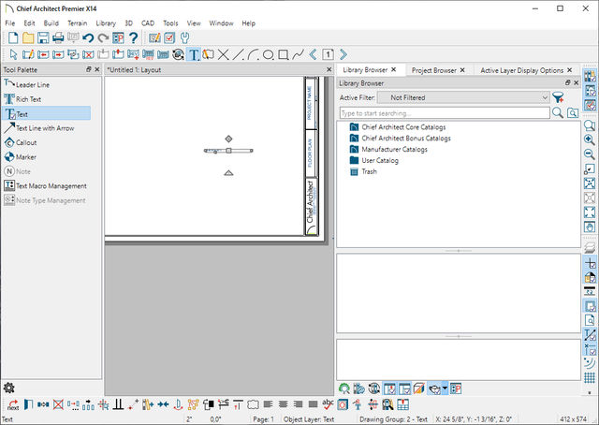Activate the Callout tool in the palette
This screenshot has height=425, width=599.
(x=26, y=142)
